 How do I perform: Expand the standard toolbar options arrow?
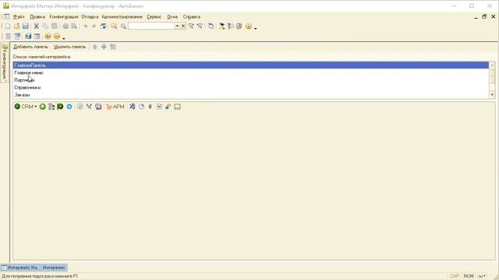(x=256, y=28)
